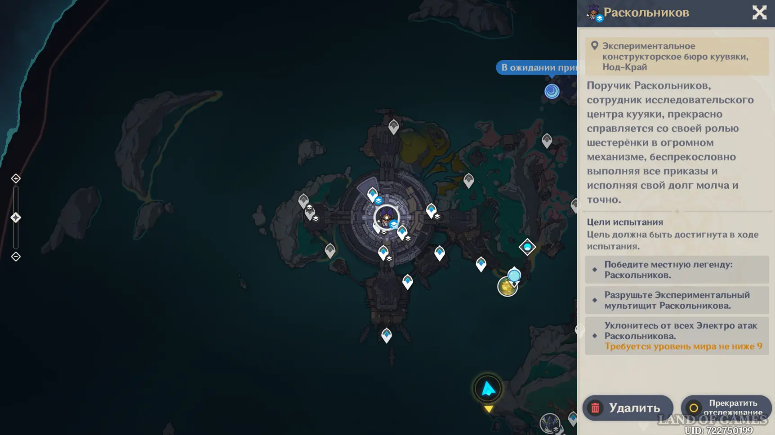This screenshot has height=435, width=775.
Task: Click the Раскольников portrait icon in the header
Action: click(594, 13)
